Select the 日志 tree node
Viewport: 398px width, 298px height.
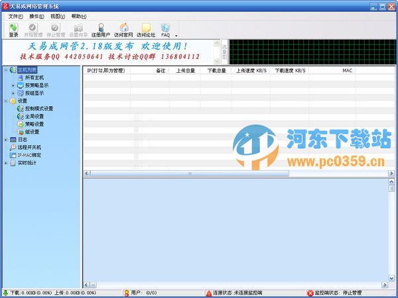pyautogui.click(x=23, y=140)
